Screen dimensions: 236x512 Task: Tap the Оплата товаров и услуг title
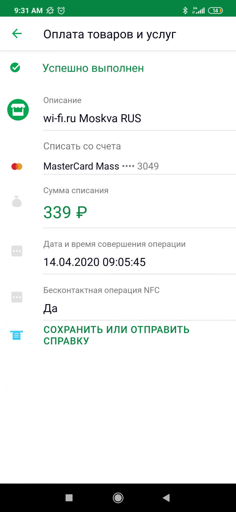pyautogui.click(x=110, y=34)
